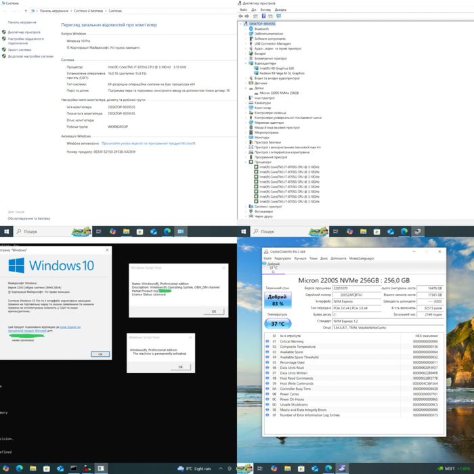Expand the Bluetooth node arrow
Screen dimensions: 474x474
coord(246,28)
